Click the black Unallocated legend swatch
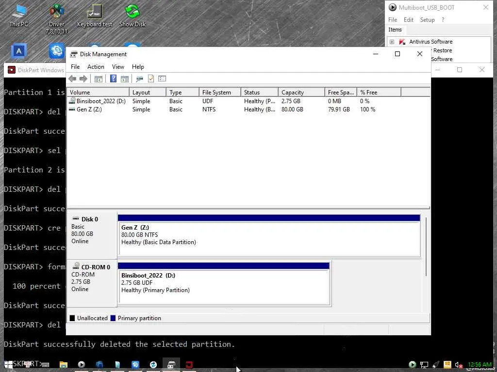The width and height of the screenshot is (497, 372). tap(72, 318)
